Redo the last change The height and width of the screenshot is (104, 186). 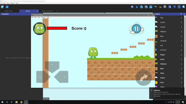tap(160, 7)
